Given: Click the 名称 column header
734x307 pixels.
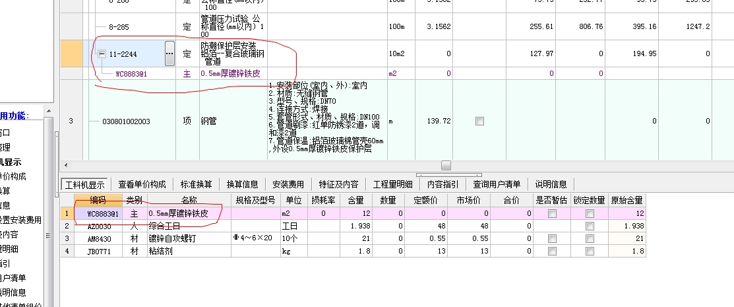Looking at the screenshot, I should (189, 201).
